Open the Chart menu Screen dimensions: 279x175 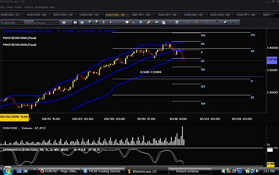pos(9,7)
